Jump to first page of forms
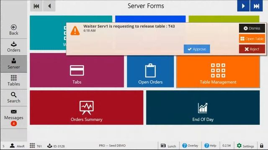 36,6
